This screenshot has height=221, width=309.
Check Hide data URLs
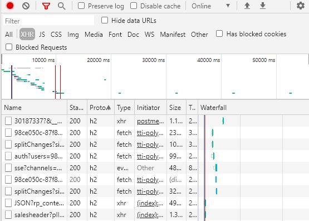(x=105, y=20)
